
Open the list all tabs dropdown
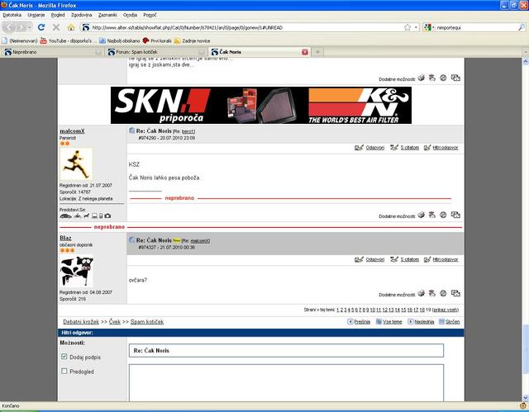tap(526, 52)
